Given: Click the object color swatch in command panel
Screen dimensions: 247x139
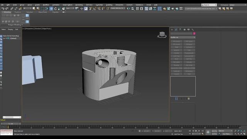Looking at the screenshot, I should 194,34.
